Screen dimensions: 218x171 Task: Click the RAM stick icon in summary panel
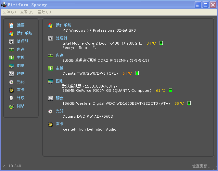pyautogui.click(x=50, y=56)
